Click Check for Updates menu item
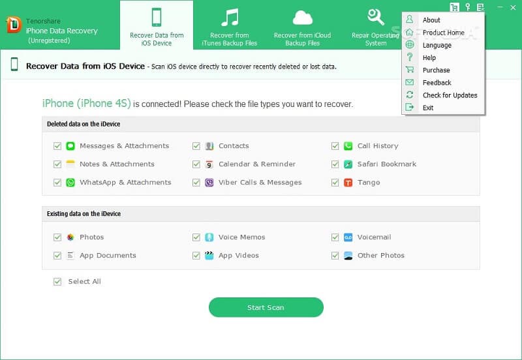The image size is (522, 360). 443,95
